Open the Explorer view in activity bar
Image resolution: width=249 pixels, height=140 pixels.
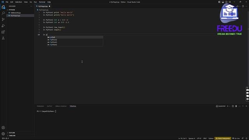(3, 7)
